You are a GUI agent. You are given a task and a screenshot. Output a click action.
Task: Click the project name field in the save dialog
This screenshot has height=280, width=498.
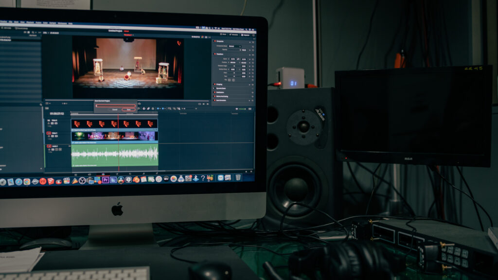[x=116, y=105]
